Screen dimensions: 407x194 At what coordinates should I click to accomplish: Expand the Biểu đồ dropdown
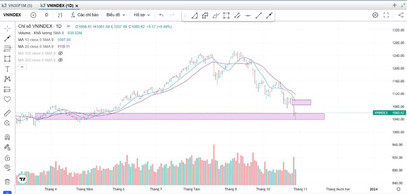pyautogui.click(x=116, y=15)
